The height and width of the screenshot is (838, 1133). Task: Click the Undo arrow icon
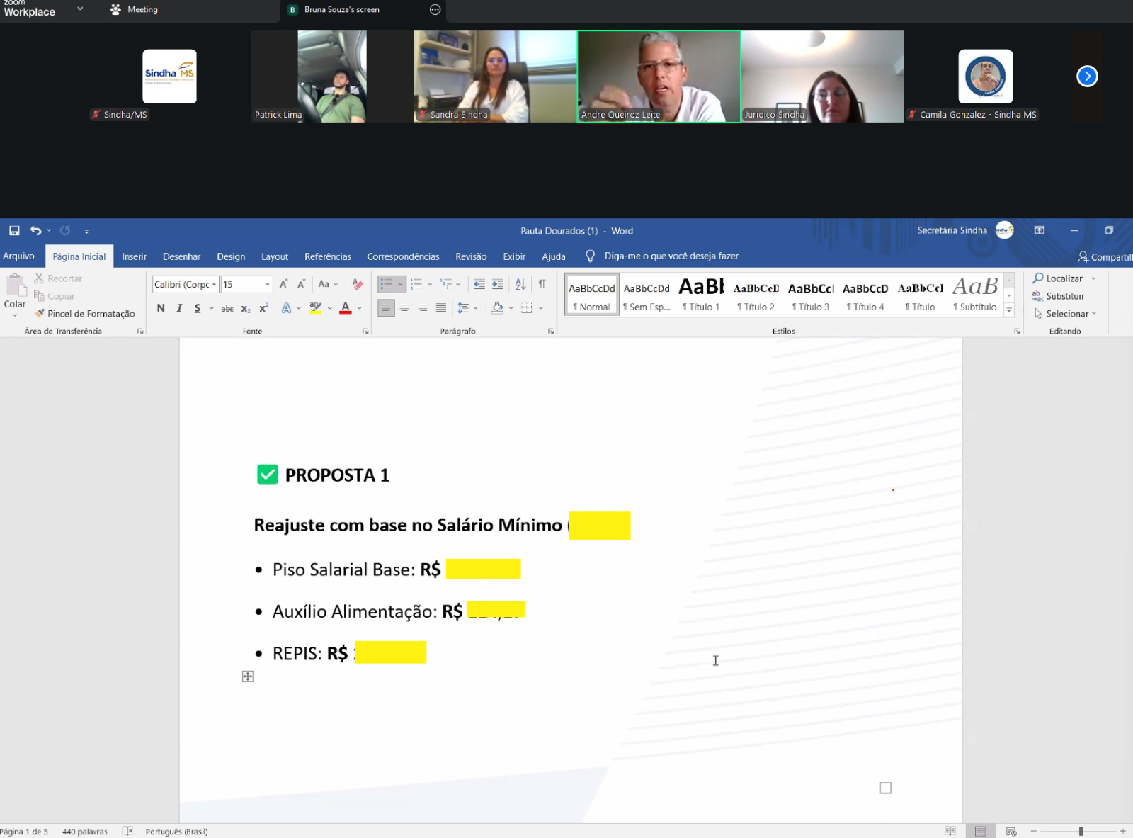point(35,230)
